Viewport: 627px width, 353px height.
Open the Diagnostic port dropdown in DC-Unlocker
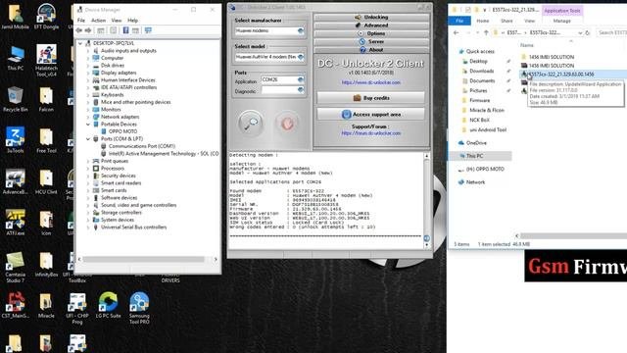click(301, 90)
